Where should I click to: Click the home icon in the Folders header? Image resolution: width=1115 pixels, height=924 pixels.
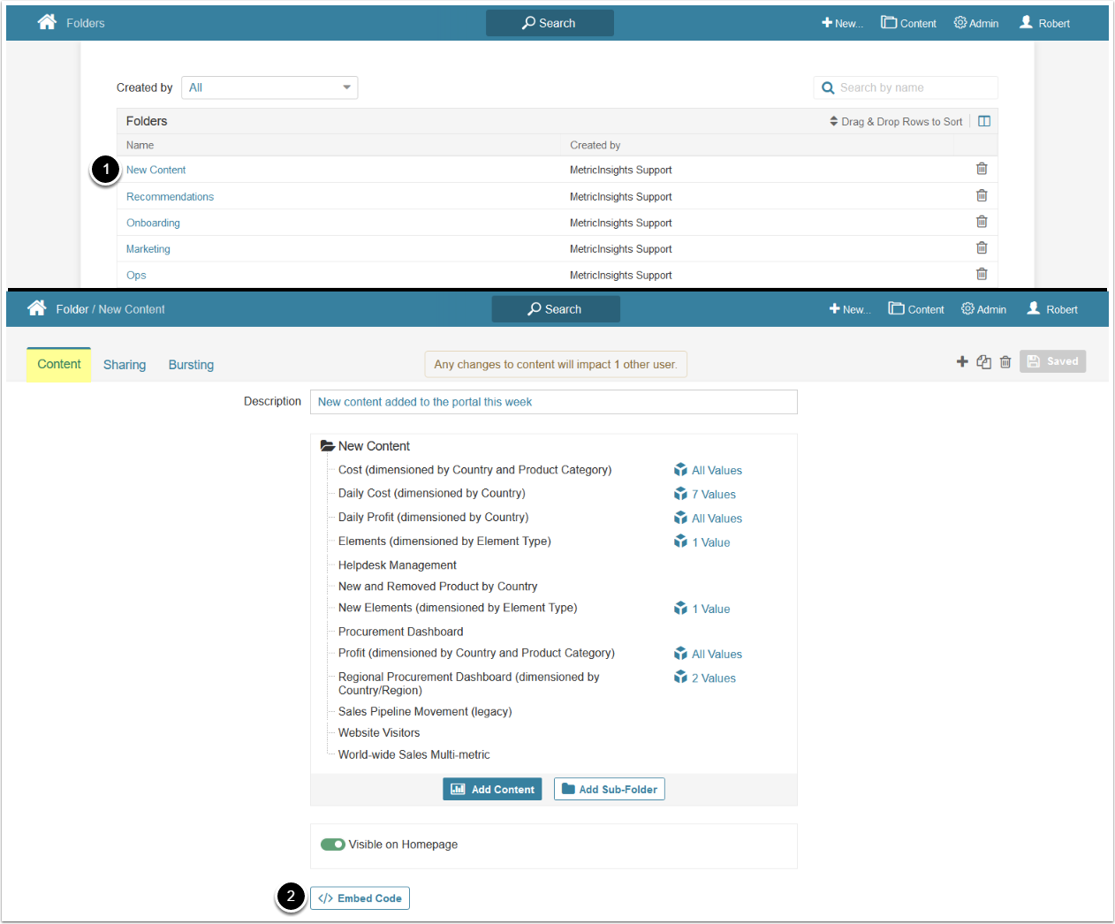point(47,22)
